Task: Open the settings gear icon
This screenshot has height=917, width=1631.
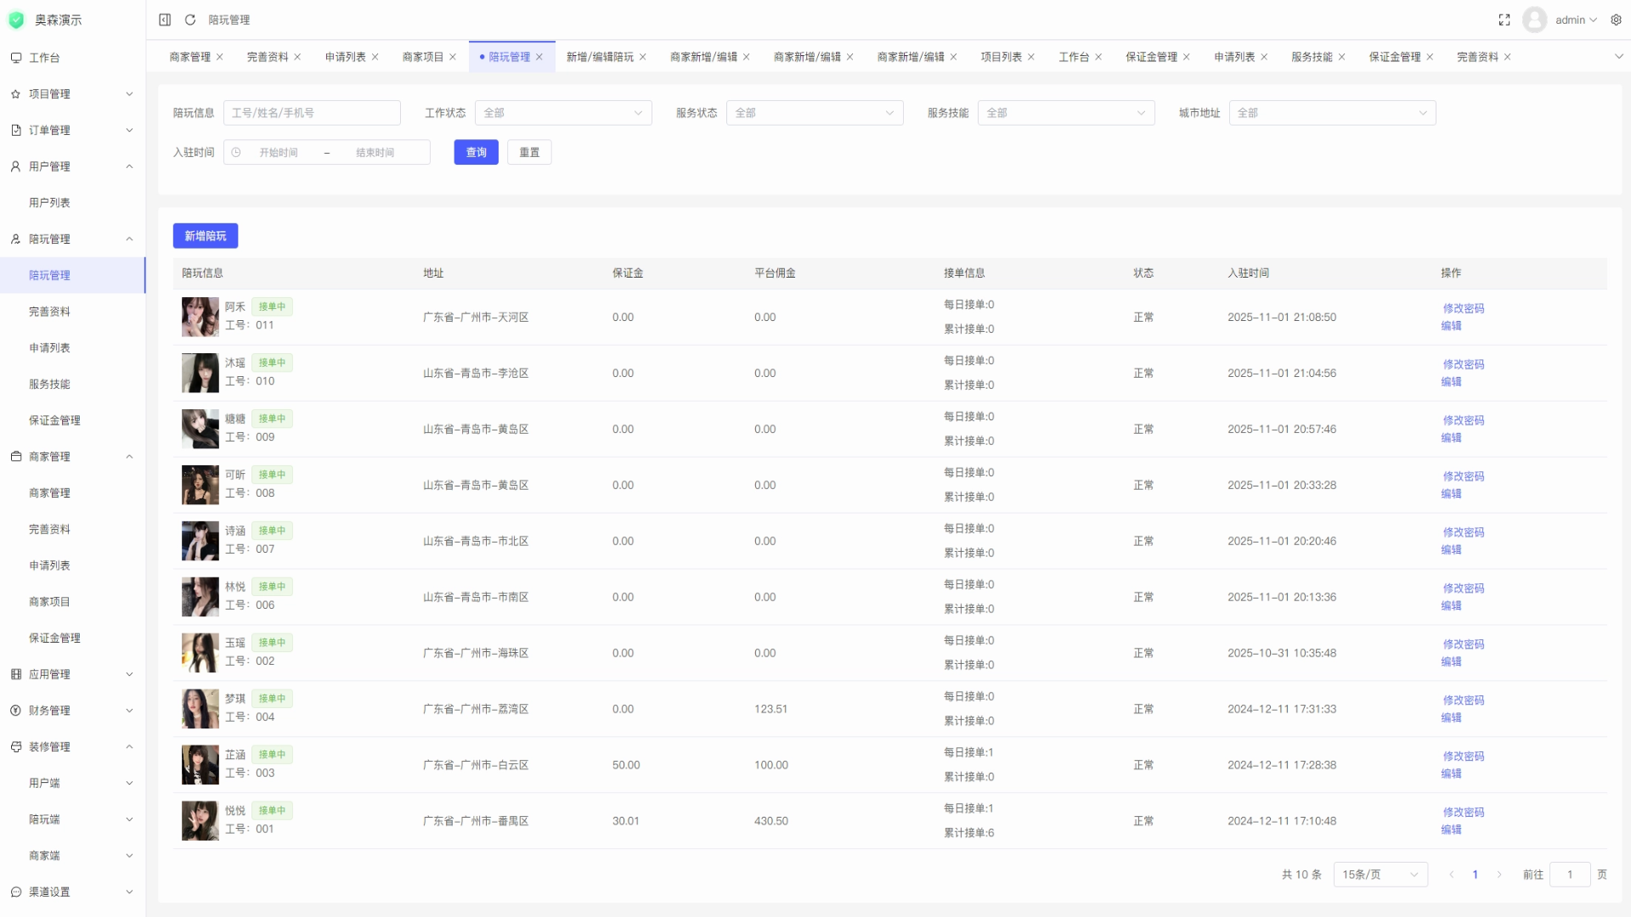Action: [x=1616, y=20]
